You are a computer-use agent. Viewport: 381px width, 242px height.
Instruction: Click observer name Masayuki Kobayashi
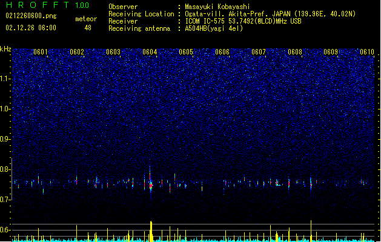pos(217,7)
